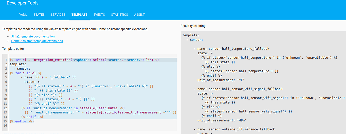The width and height of the screenshot is (346, 134).
Task: Open Jinja2 template documentation link
Action: pos(33,36)
